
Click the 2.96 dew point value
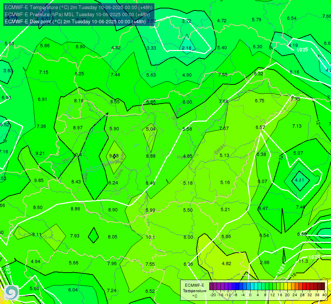coord(264,262)
